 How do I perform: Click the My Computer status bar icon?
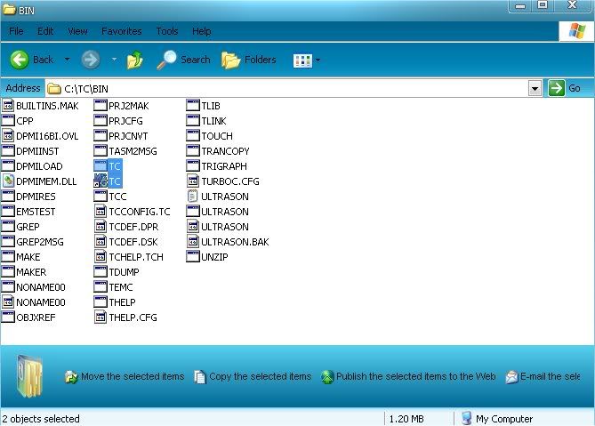466,418
